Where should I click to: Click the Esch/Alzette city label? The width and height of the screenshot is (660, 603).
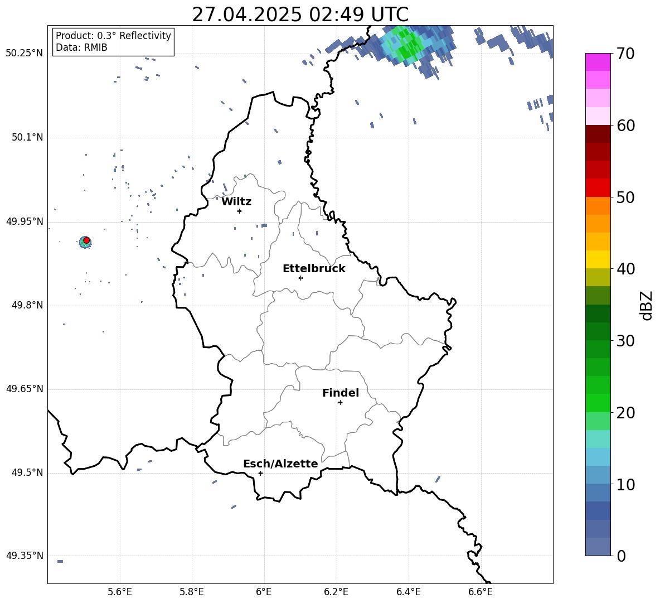point(280,464)
